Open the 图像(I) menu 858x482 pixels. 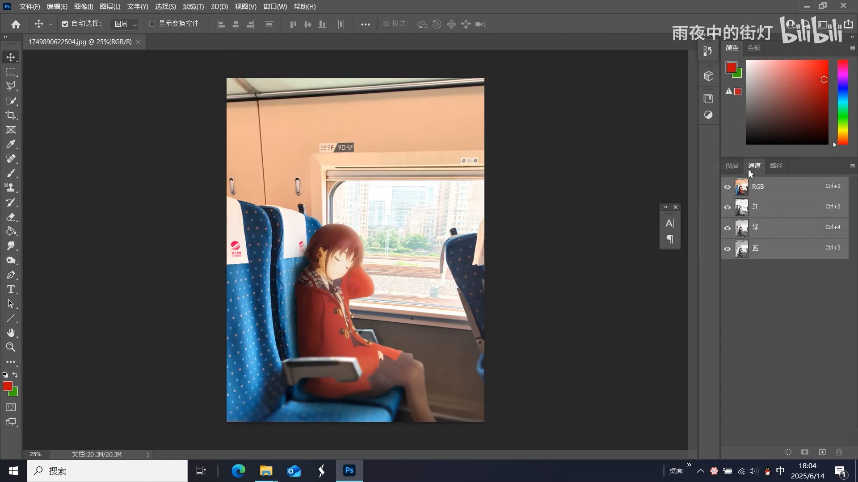(84, 7)
